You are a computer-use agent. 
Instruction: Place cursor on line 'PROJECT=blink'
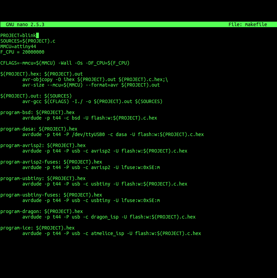[x=18, y=35]
